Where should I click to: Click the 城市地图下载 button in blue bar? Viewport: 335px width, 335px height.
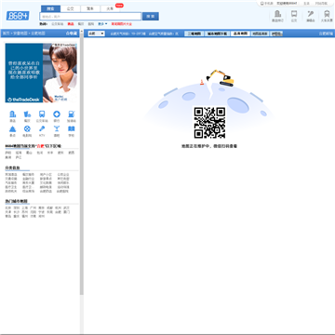pyautogui.click(x=217, y=33)
